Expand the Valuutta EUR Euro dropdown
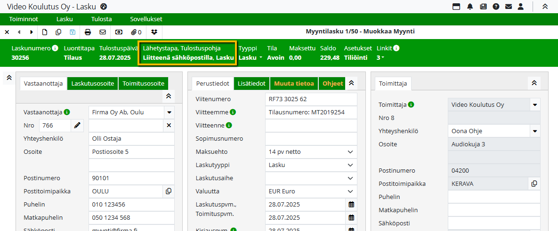Screen dimensions: 558x231 [x=350, y=191]
